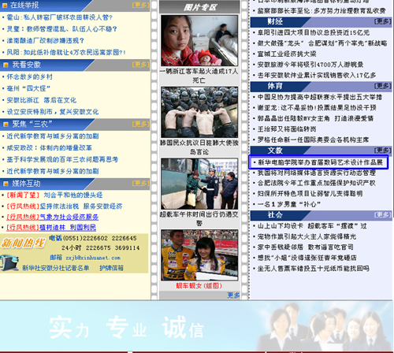
Task: Open the 社会 section header
Action: coord(275,215)
